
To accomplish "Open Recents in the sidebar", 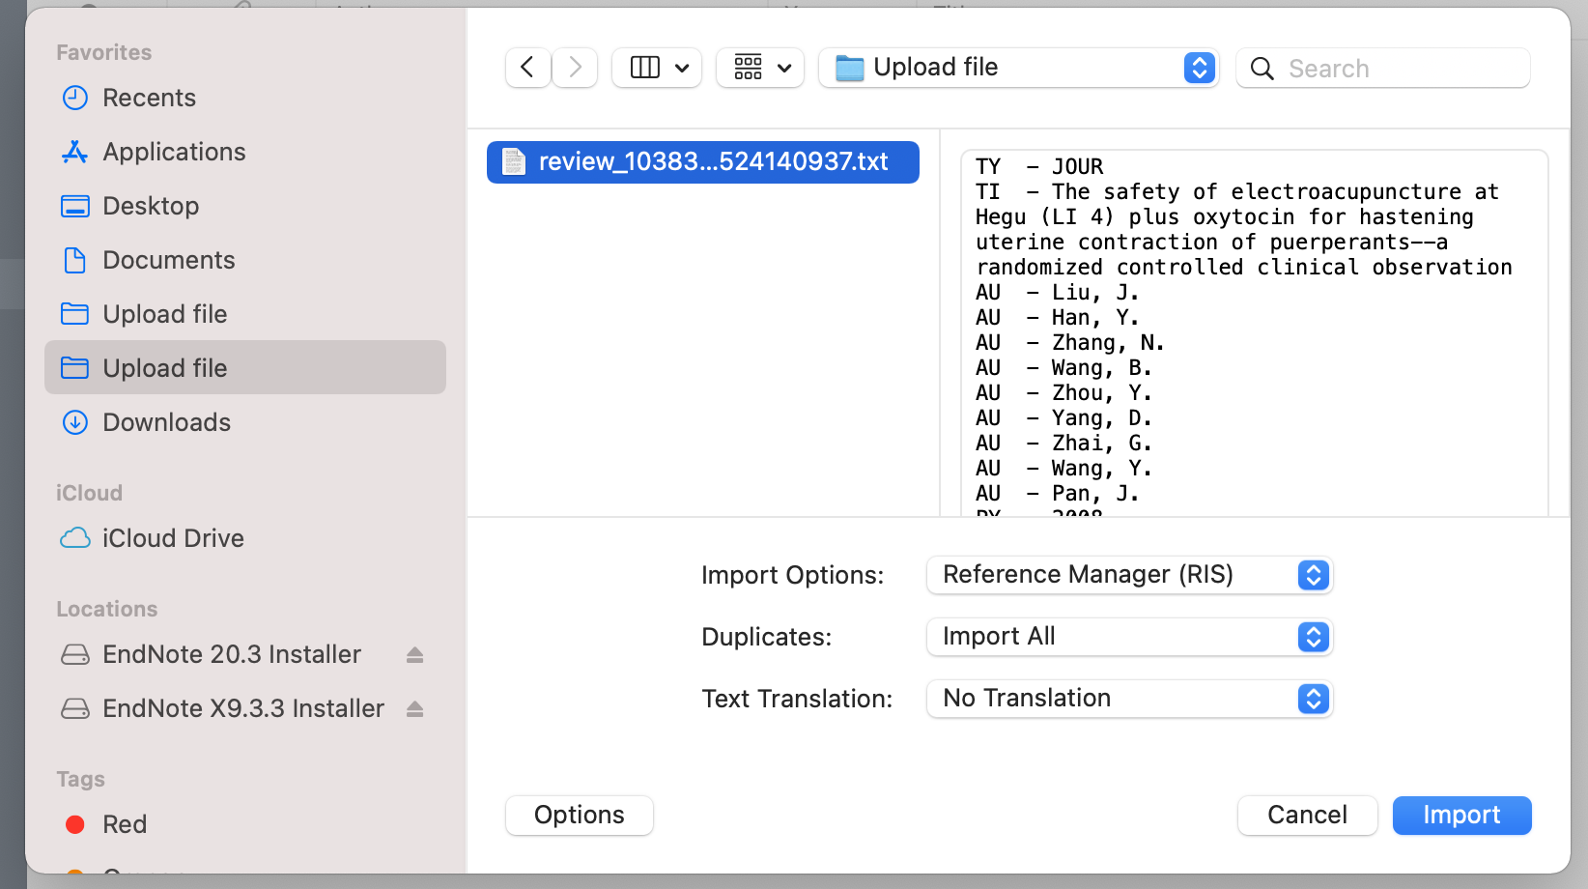I will tap(149, 98).
